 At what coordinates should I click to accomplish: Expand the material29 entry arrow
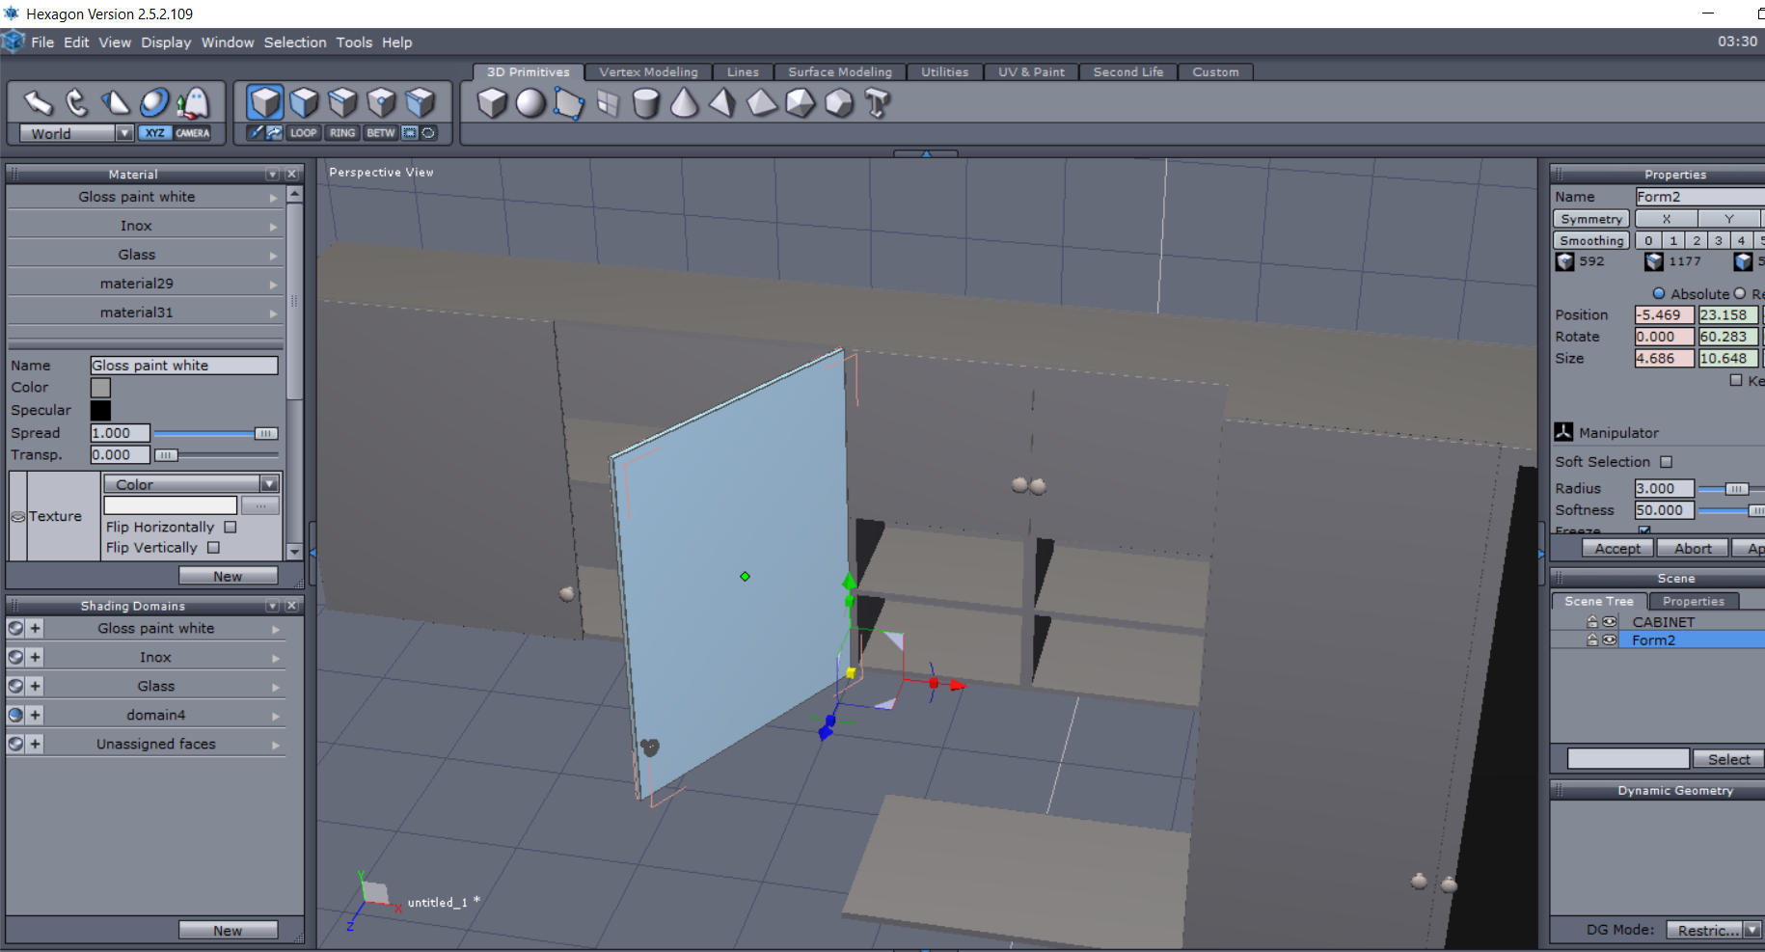tap(274, 285)
